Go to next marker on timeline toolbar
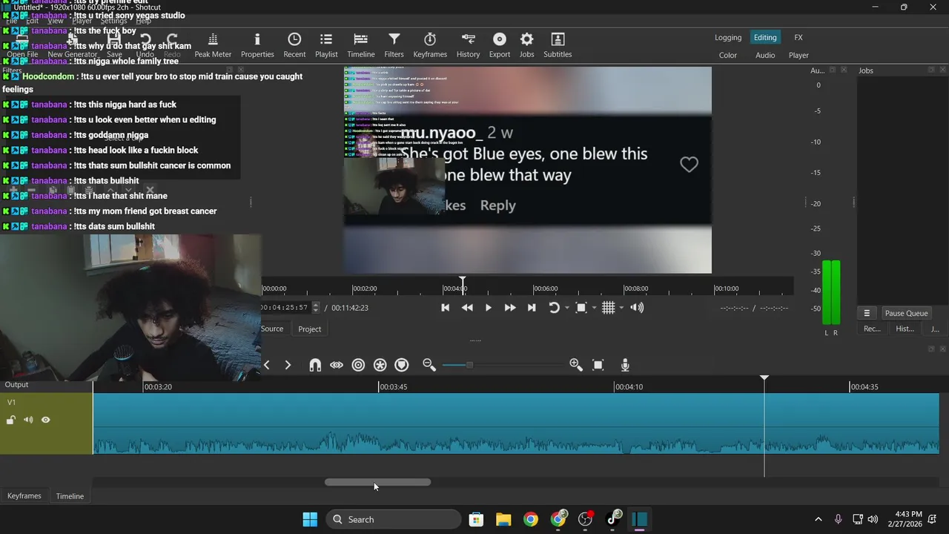The image size is (949, 534). 288,365
